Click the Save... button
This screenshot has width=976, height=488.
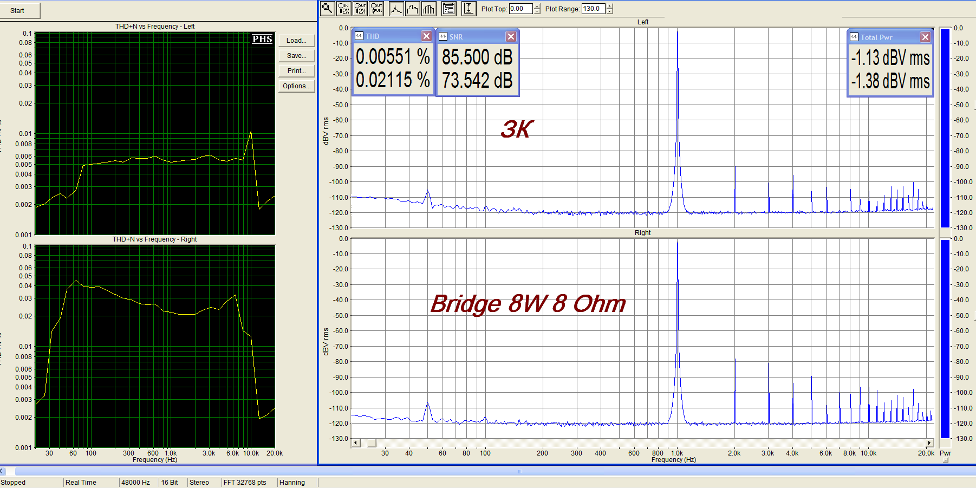[x=296, y=56]
